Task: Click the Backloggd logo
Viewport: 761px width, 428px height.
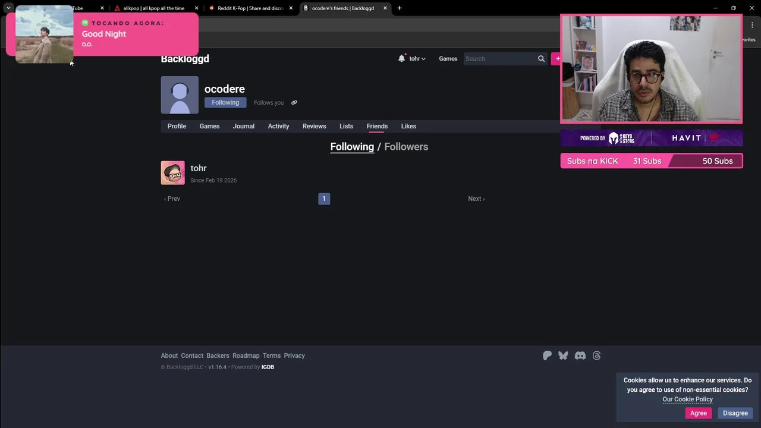Action: [185, 59]
